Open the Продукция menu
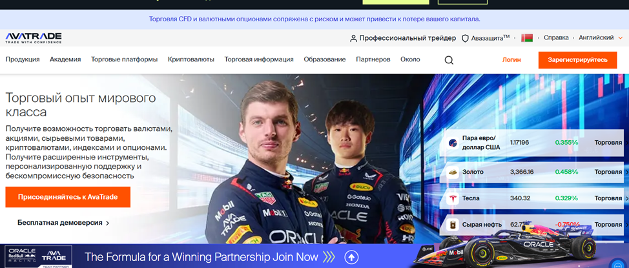This screenshot has height=268, width=629. (x=23, y=59)
